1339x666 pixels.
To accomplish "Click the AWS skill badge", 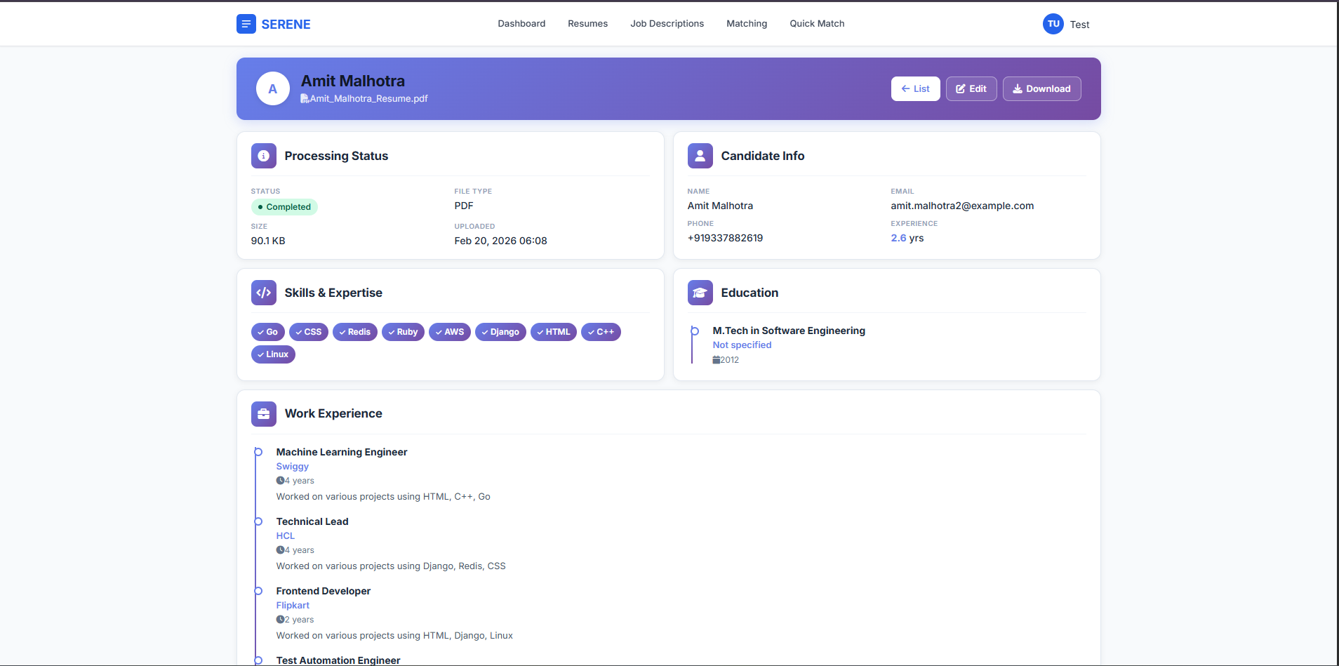I will (449, 332).
